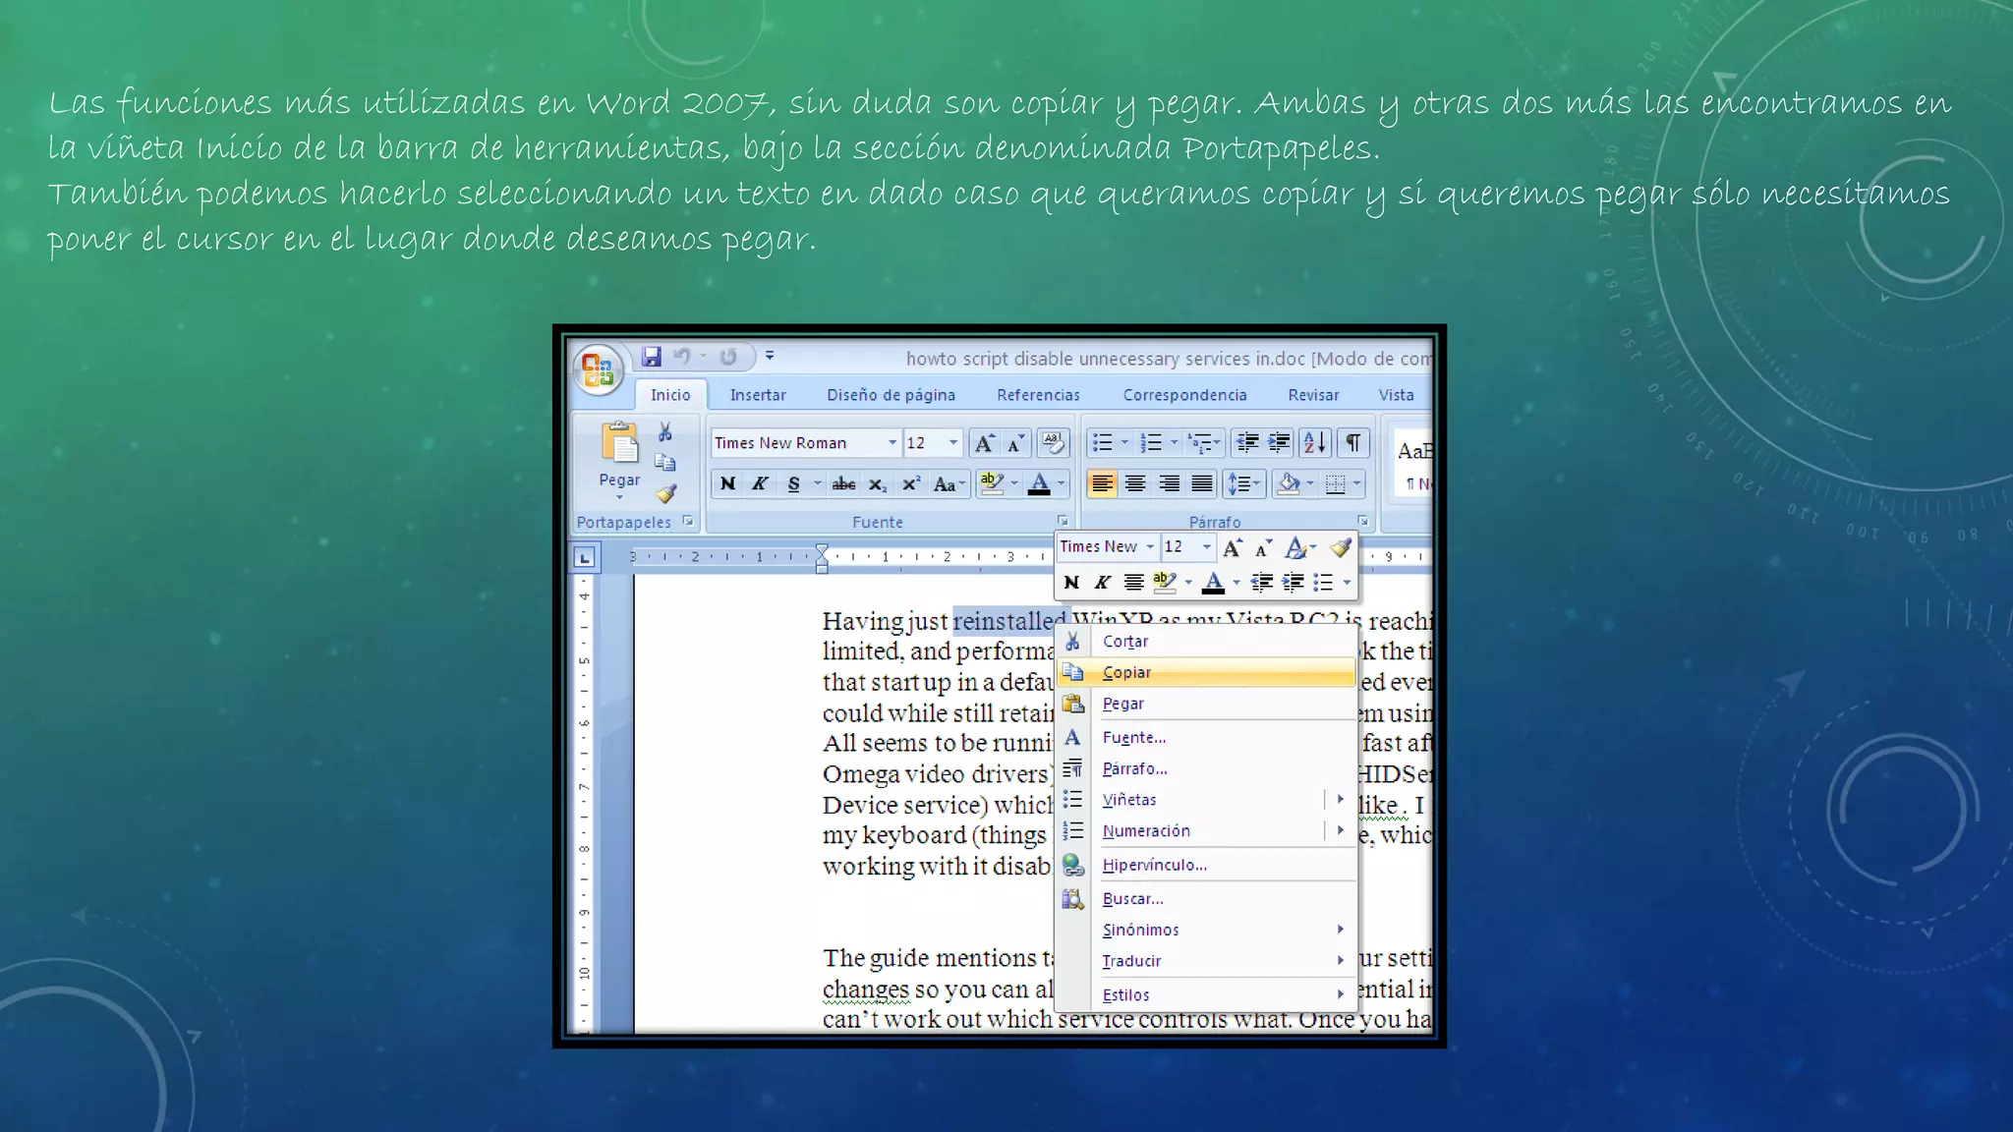Image resolution: width=2013 pixels, height=1132 pixels.
Task: Select align left in the ribbon
Action: [x=1102, y=483]
